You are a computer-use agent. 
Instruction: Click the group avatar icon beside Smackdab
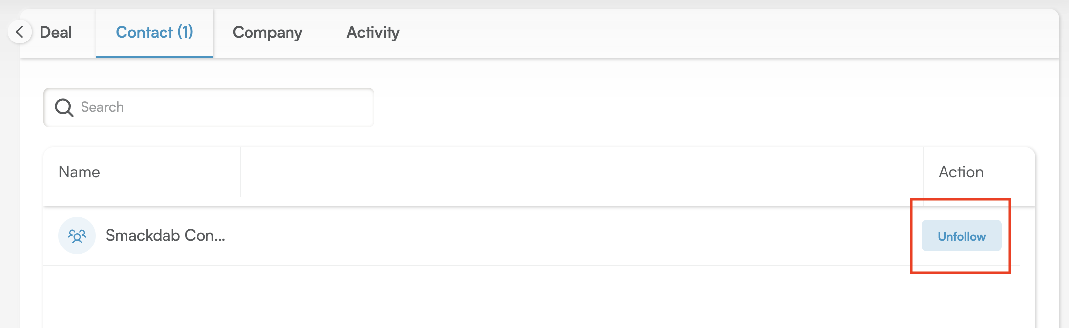pos(77,236)
